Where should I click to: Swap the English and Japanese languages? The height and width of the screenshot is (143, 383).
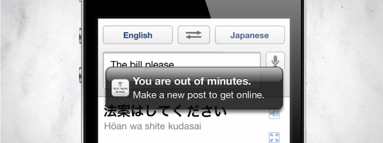pyautogui.click(x=194, y=35)
